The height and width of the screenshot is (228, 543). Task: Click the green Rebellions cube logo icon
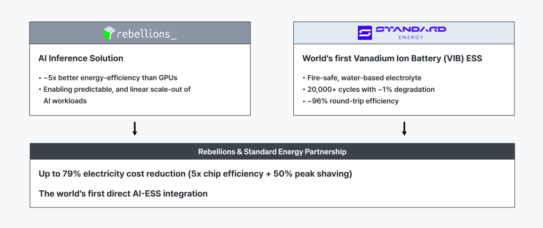tap(108, 33)
